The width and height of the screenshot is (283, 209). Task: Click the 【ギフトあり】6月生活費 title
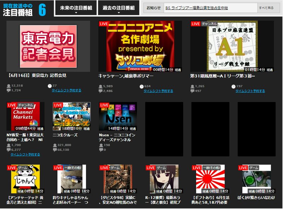point(210,200)
